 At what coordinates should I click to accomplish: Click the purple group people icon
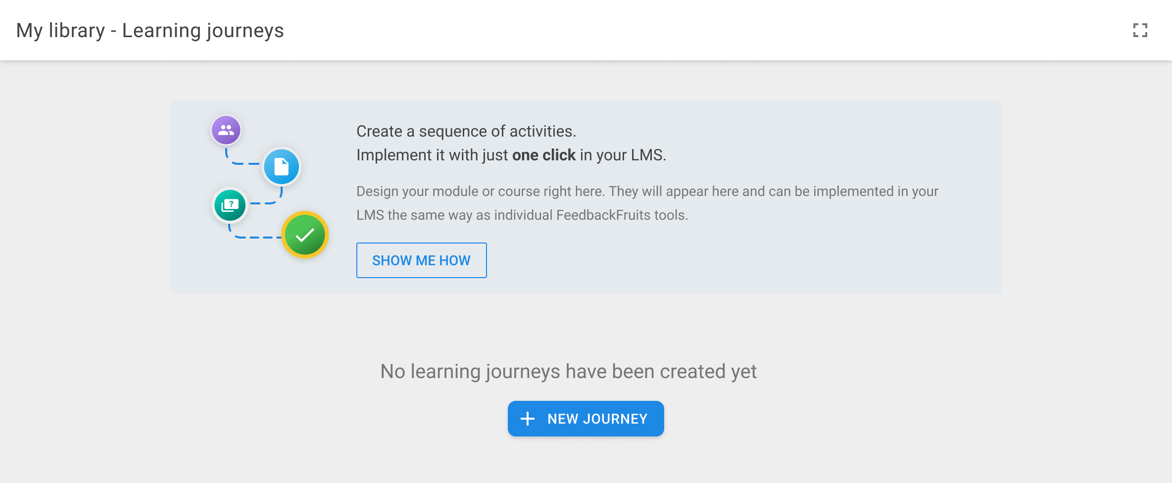pos(226,130)
